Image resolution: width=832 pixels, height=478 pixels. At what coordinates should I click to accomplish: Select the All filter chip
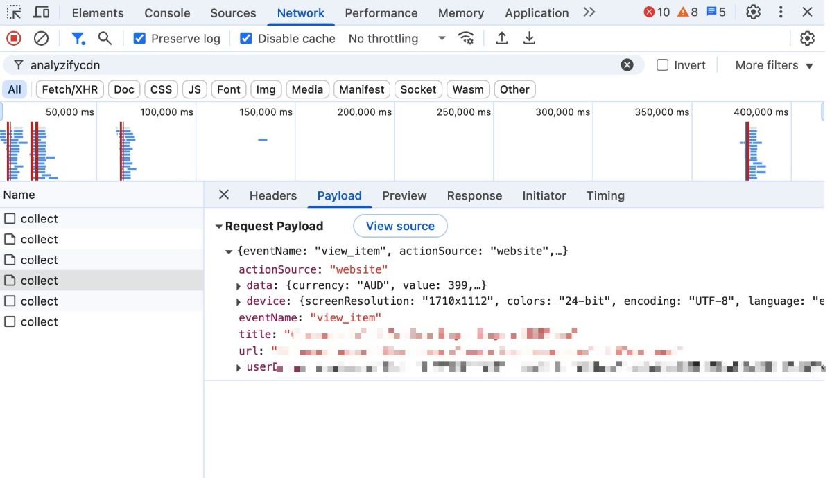[x=15, y=89]
